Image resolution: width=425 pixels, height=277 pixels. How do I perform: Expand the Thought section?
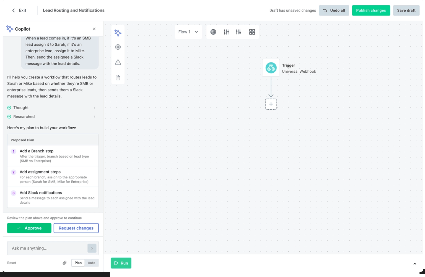click(x=52, y=108)
